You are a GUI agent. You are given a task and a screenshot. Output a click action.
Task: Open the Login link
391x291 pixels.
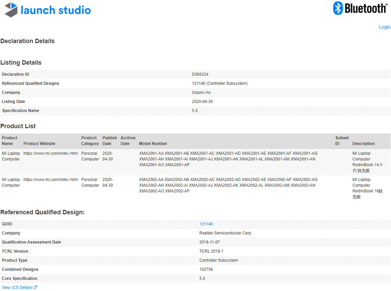tap(384, 27)
